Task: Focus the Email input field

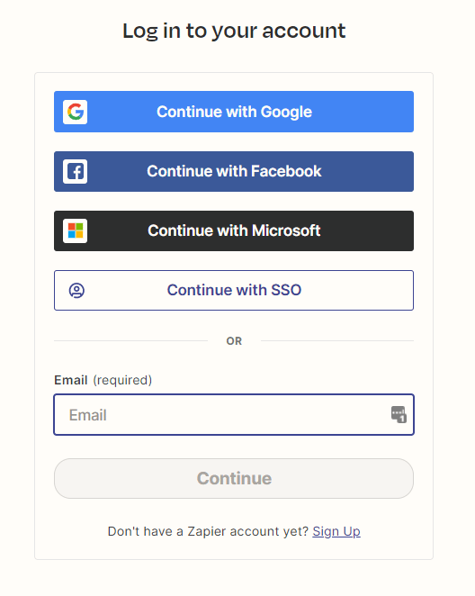Action: pyautogui.click(x=234, y=415)
